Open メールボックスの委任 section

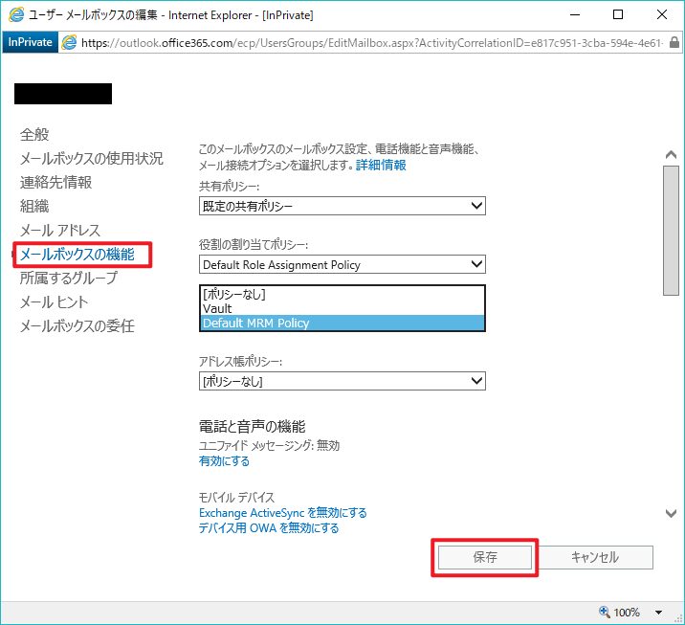click(x=77, y=325)
